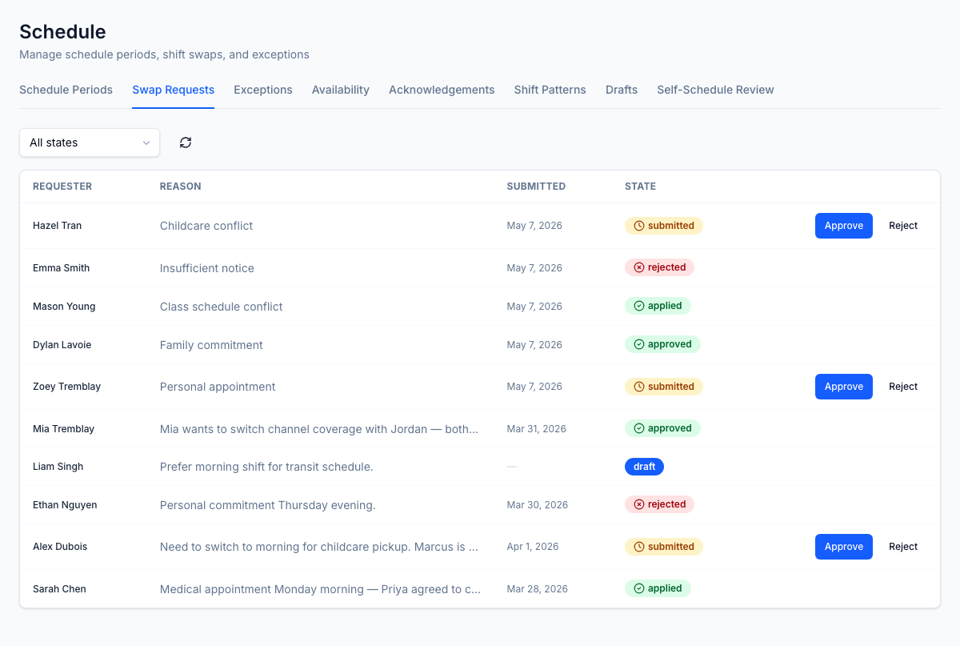Click approved status badge for Mia Tremblay
The width and height of the screenshot is (960, 646).
pyautogui.click(x=662, y=428)
